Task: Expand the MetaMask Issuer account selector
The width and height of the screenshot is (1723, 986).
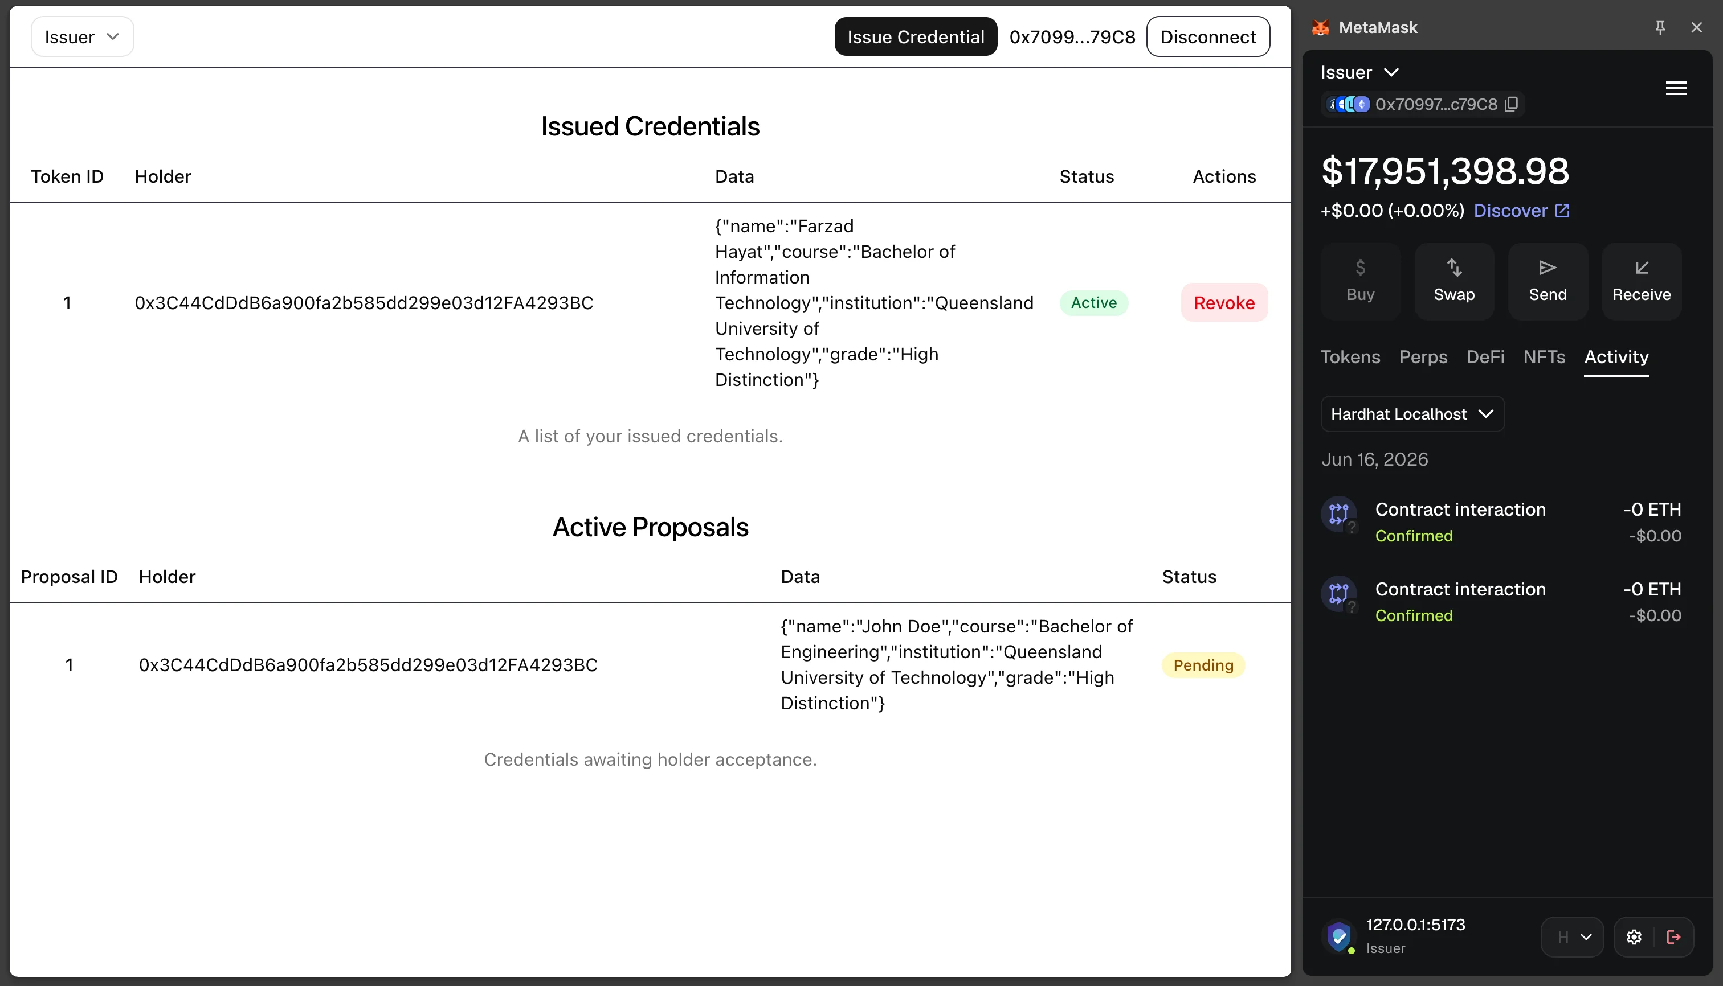Action: [1359, 72]
